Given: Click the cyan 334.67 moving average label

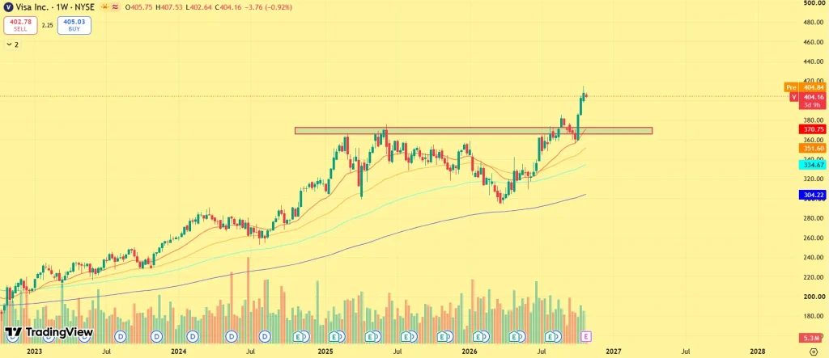Looking at the screenshot, I should click(x=811, y=165).
